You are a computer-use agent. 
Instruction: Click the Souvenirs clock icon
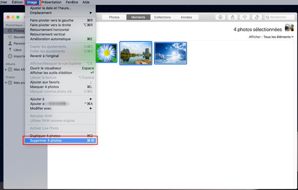click(x=10, y=37)
